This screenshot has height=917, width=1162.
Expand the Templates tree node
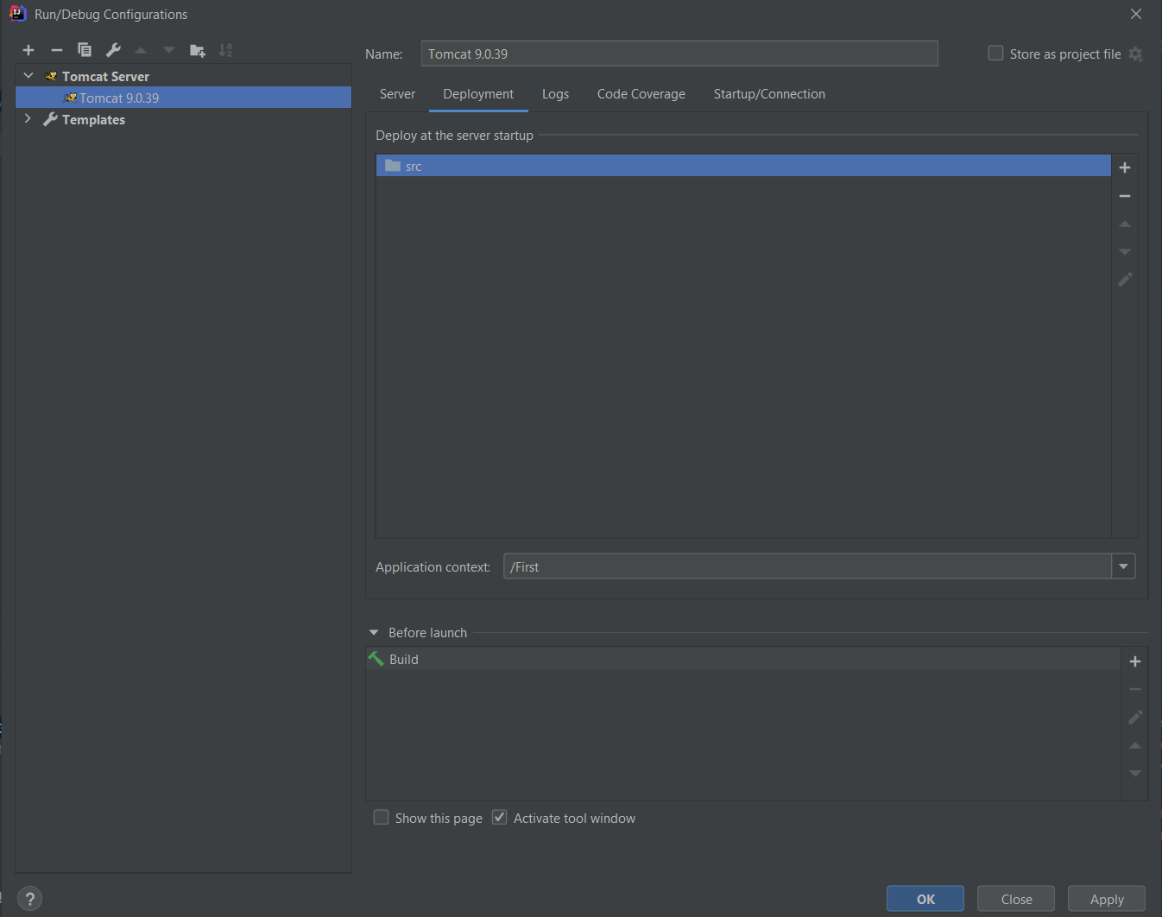pos(28,119)
